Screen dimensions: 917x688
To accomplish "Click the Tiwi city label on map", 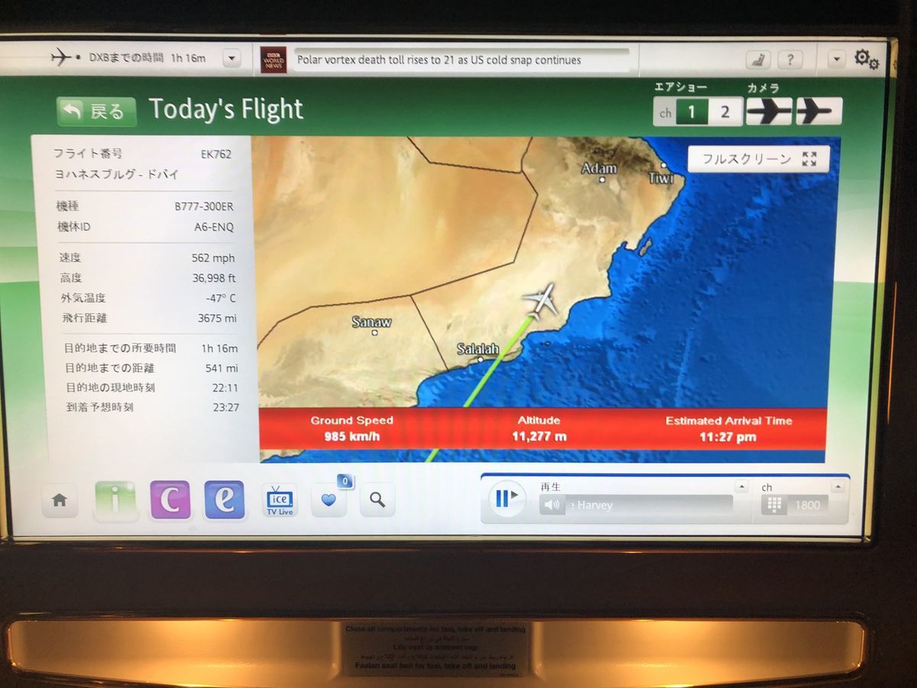I will click(662, 177).
